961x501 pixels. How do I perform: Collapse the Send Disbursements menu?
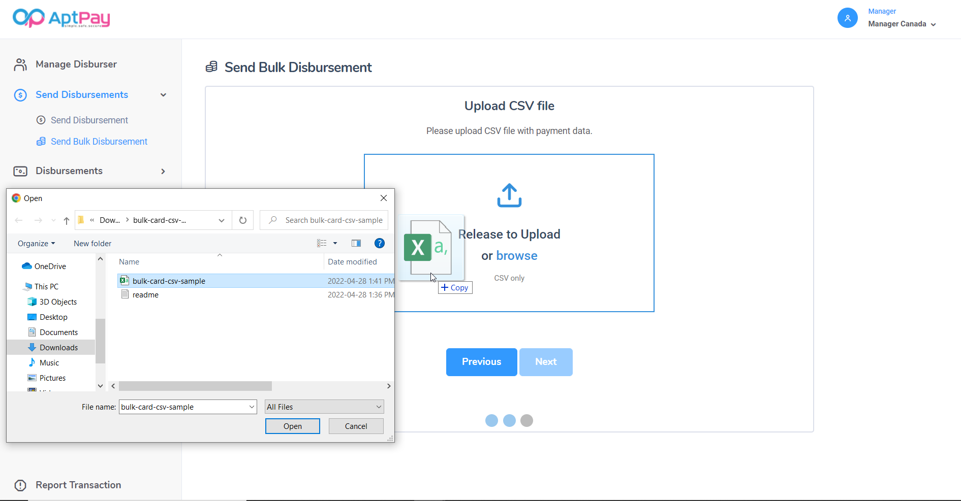pyautogui.click(x=163, y=95)
